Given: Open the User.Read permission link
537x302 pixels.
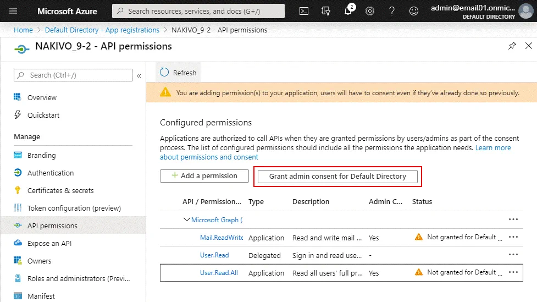Looking at the screenshot, I should pyautogui.click(x=214, y=255).
